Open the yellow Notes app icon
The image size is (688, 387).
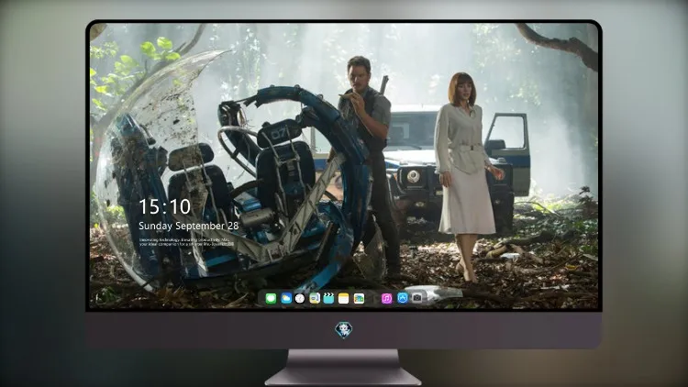pos(344,299)
